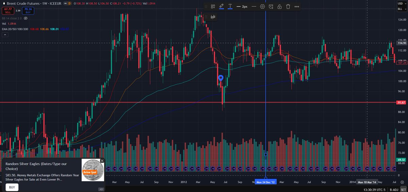Change the text color T tool

[x=230, y=6]
